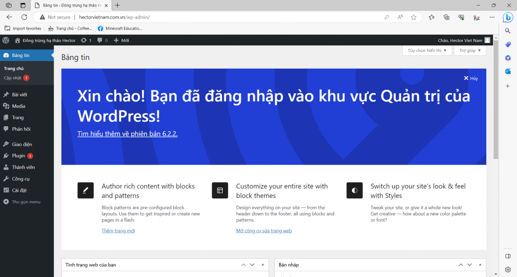Move Tình trạng web panel up
The image size is (517, 277).
click(243, 265)
